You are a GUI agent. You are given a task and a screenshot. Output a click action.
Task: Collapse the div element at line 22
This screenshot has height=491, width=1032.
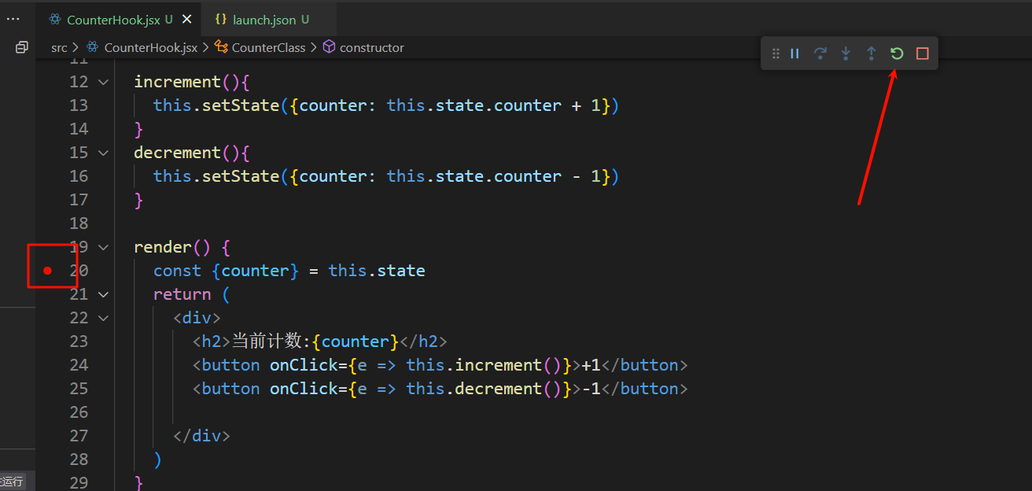(103, 318)
